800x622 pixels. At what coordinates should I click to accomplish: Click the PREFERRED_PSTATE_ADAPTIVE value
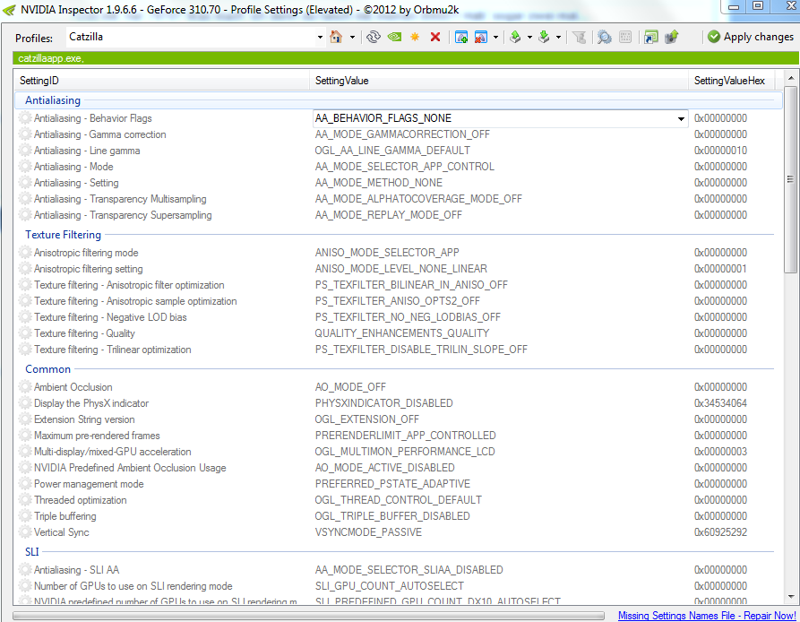392,484
